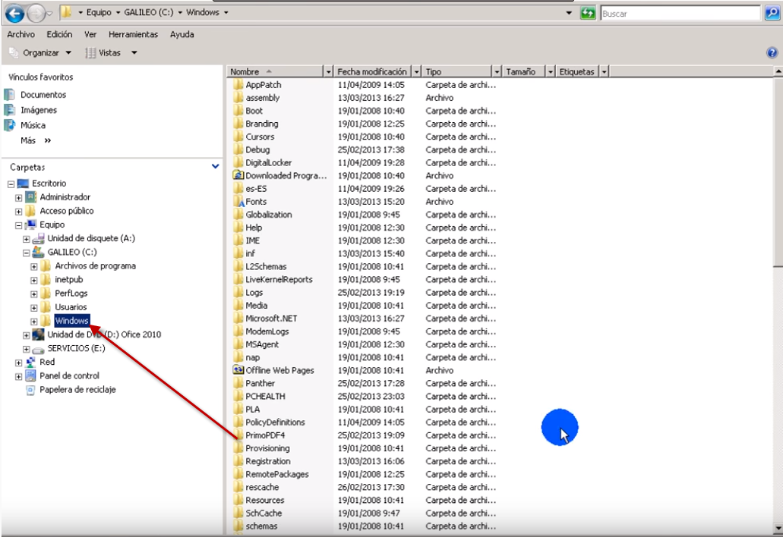The width and height of the screenshot is (783, 537).
Task: Click Papelera de reciclaje icon in tree
Action: 30,390
